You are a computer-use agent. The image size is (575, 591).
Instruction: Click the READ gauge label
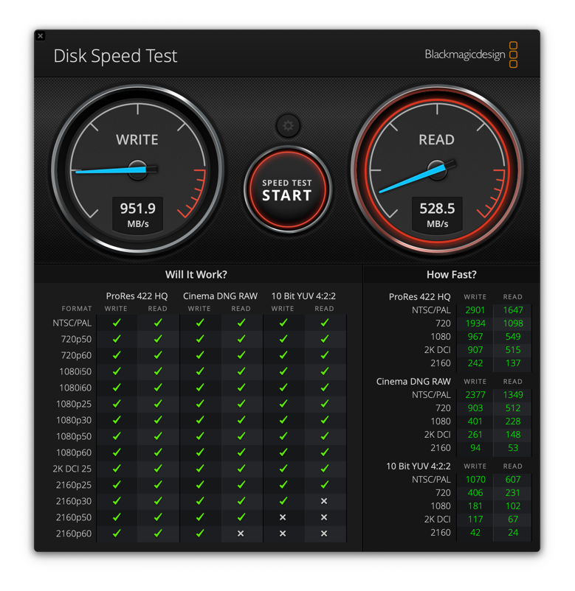[436, 140]
